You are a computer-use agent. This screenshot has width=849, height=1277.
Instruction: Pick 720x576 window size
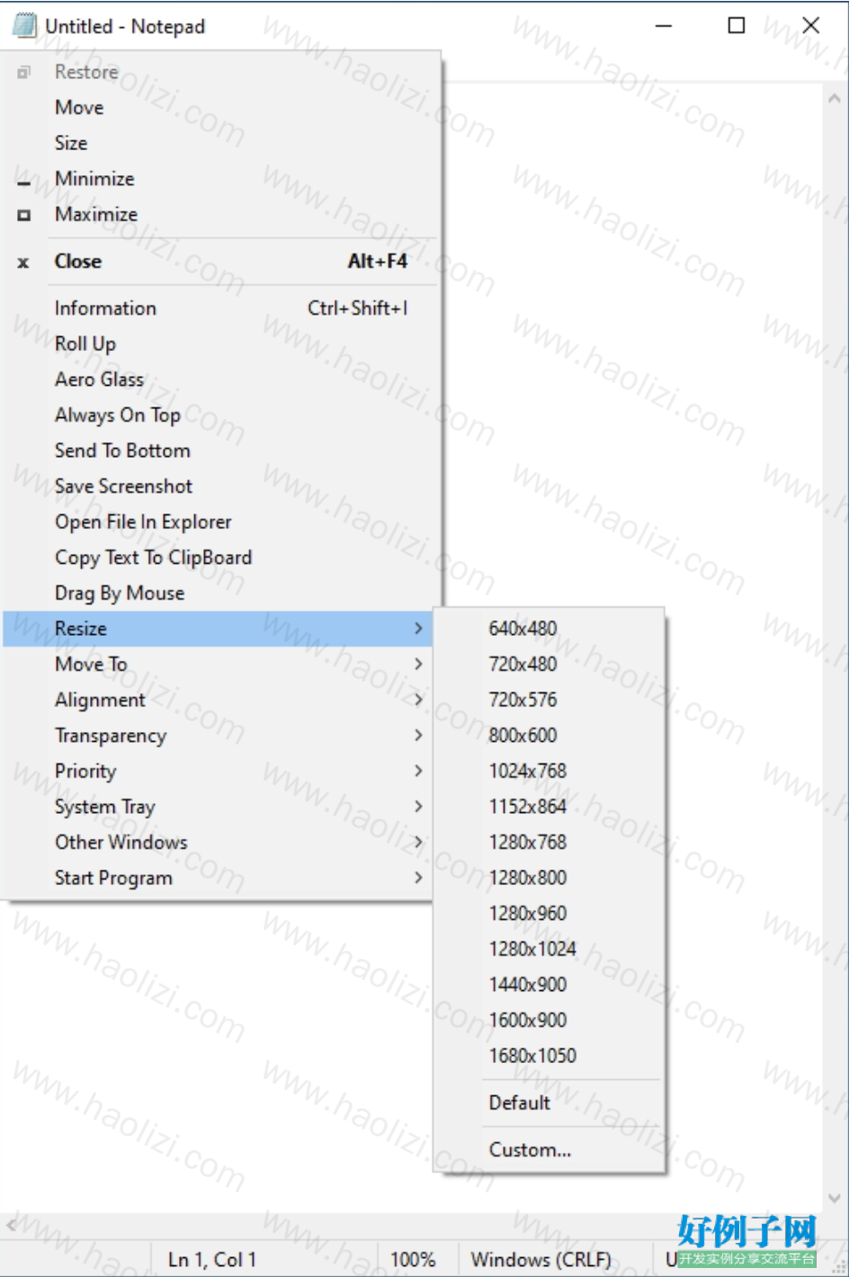pyautogui.click(x=550, y=700)
